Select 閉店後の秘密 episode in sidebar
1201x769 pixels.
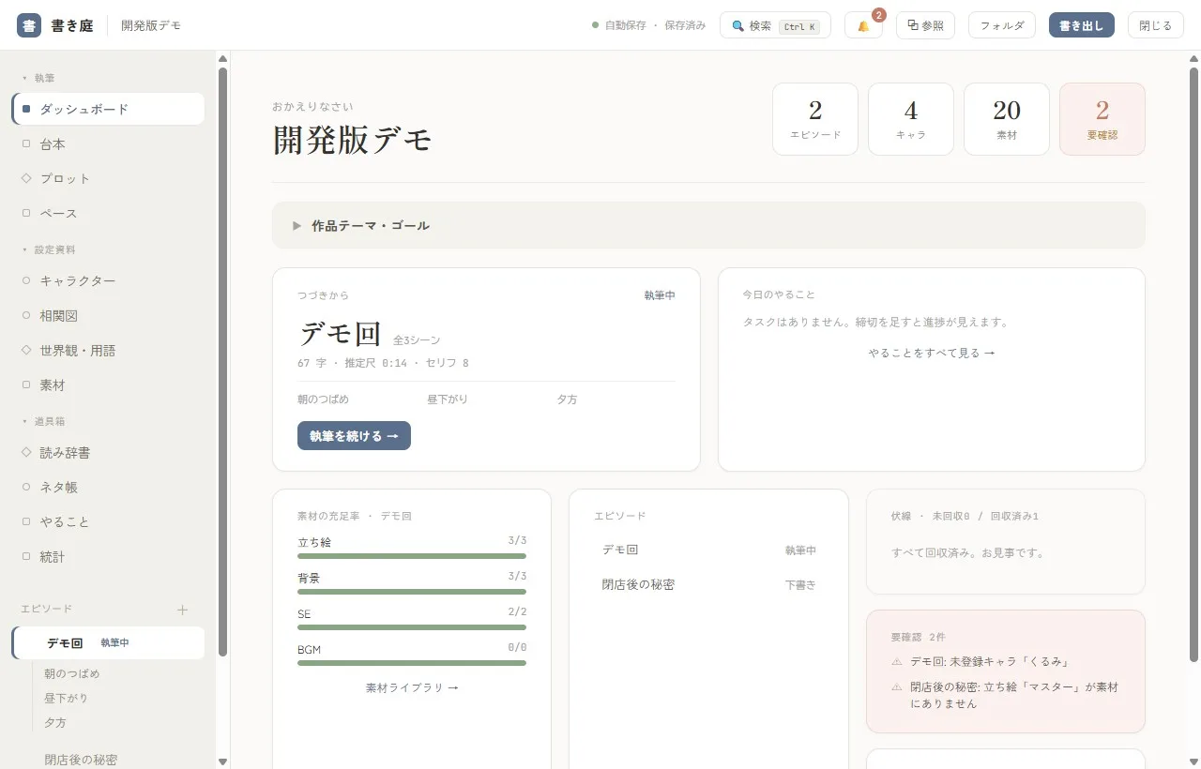[x=81, y=760]
